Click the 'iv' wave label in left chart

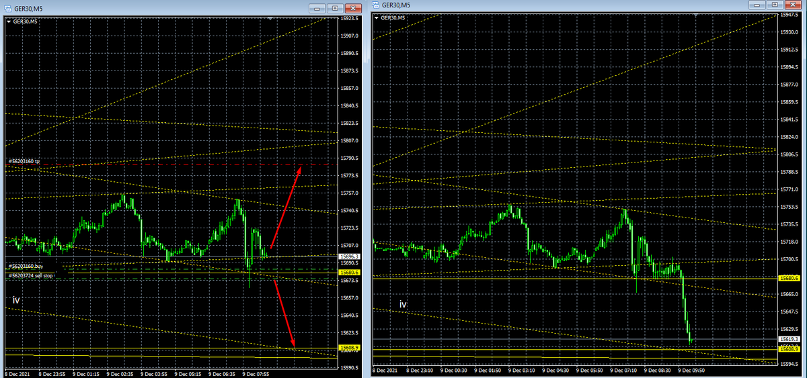(16, 299)
